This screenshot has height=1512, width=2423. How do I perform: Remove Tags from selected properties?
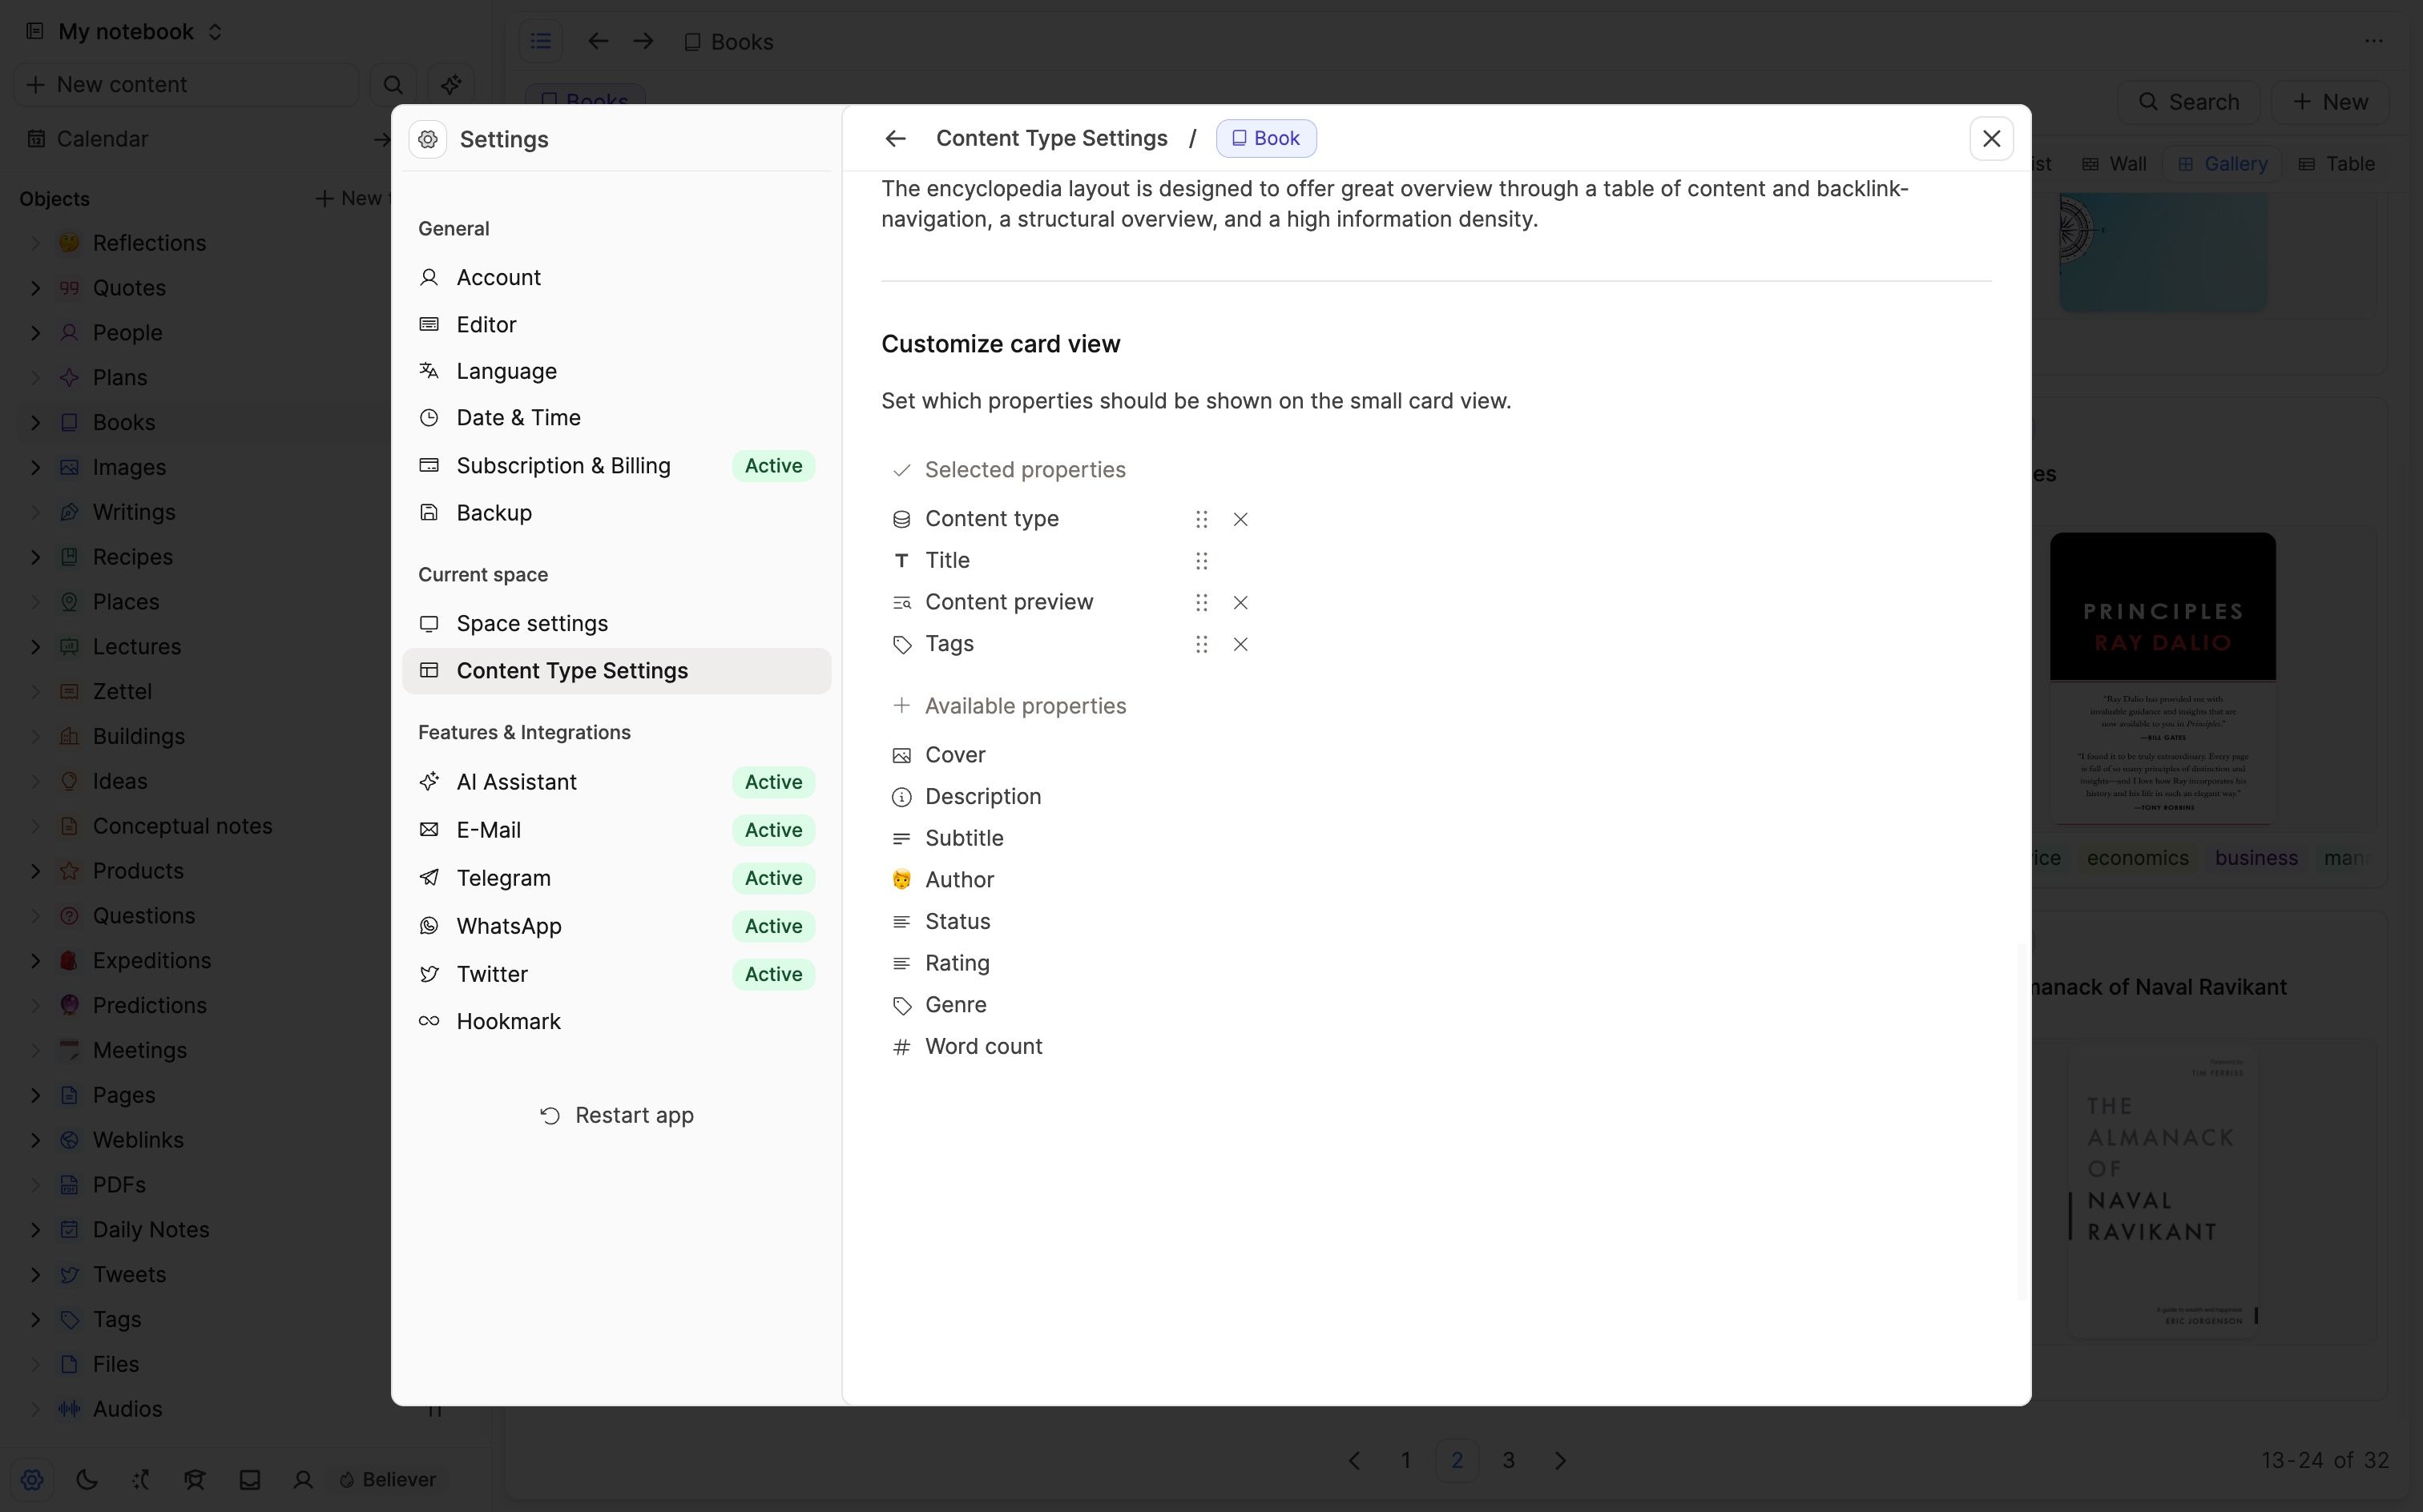tap(1240, 644)
